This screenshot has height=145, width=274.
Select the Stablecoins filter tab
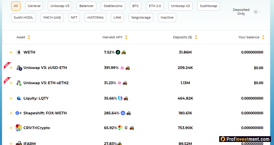(113, 6)
